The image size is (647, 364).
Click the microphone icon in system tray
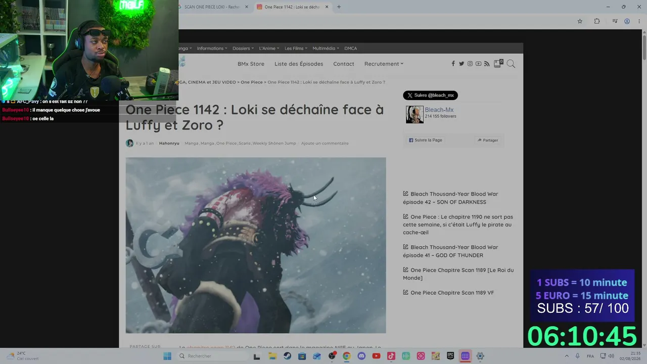578,356
